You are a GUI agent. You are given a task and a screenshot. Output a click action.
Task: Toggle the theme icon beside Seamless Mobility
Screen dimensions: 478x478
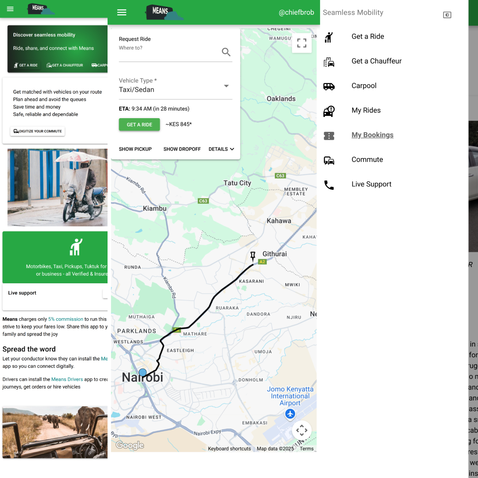447,15
